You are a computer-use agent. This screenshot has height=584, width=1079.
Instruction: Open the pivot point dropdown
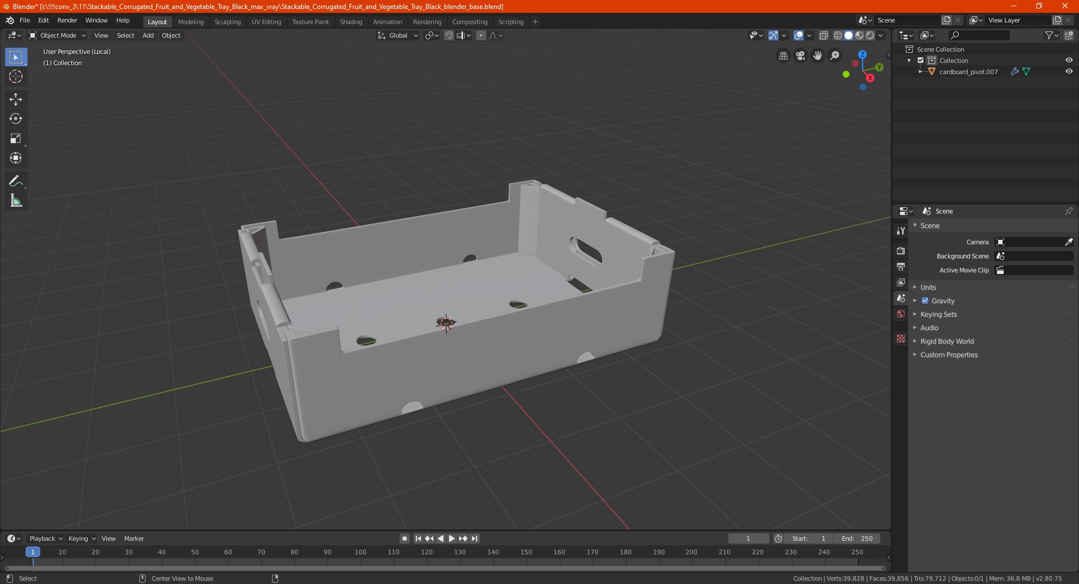[x=432, y=35]
